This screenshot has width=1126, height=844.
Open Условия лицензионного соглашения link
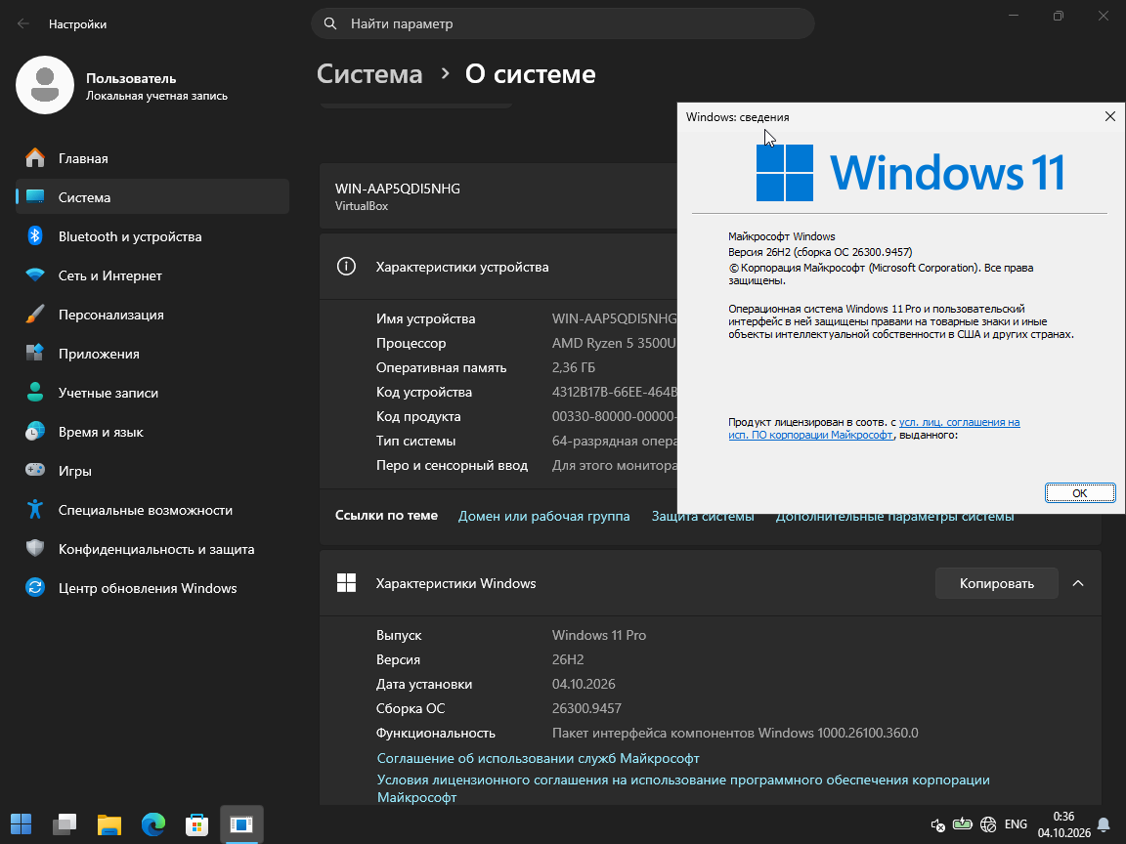[683, 788]
